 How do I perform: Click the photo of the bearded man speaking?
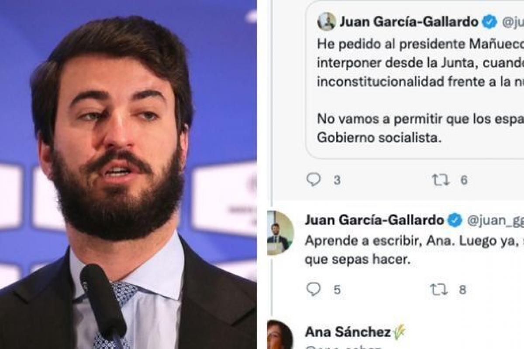(x=128, y=174)
